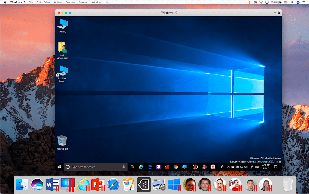Open Spotlight search magnifier in the menu bar

point(292,2)
